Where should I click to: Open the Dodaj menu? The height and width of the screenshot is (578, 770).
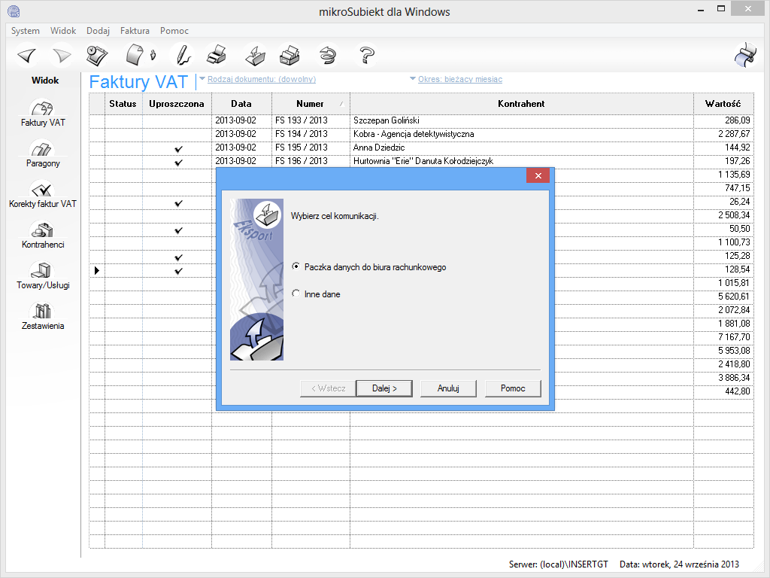(98, 31)
